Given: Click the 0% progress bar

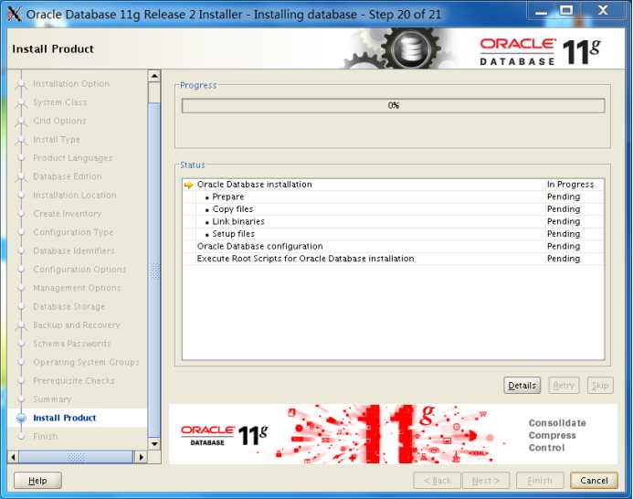Looking at the screenshot, I should pos(393,106).
